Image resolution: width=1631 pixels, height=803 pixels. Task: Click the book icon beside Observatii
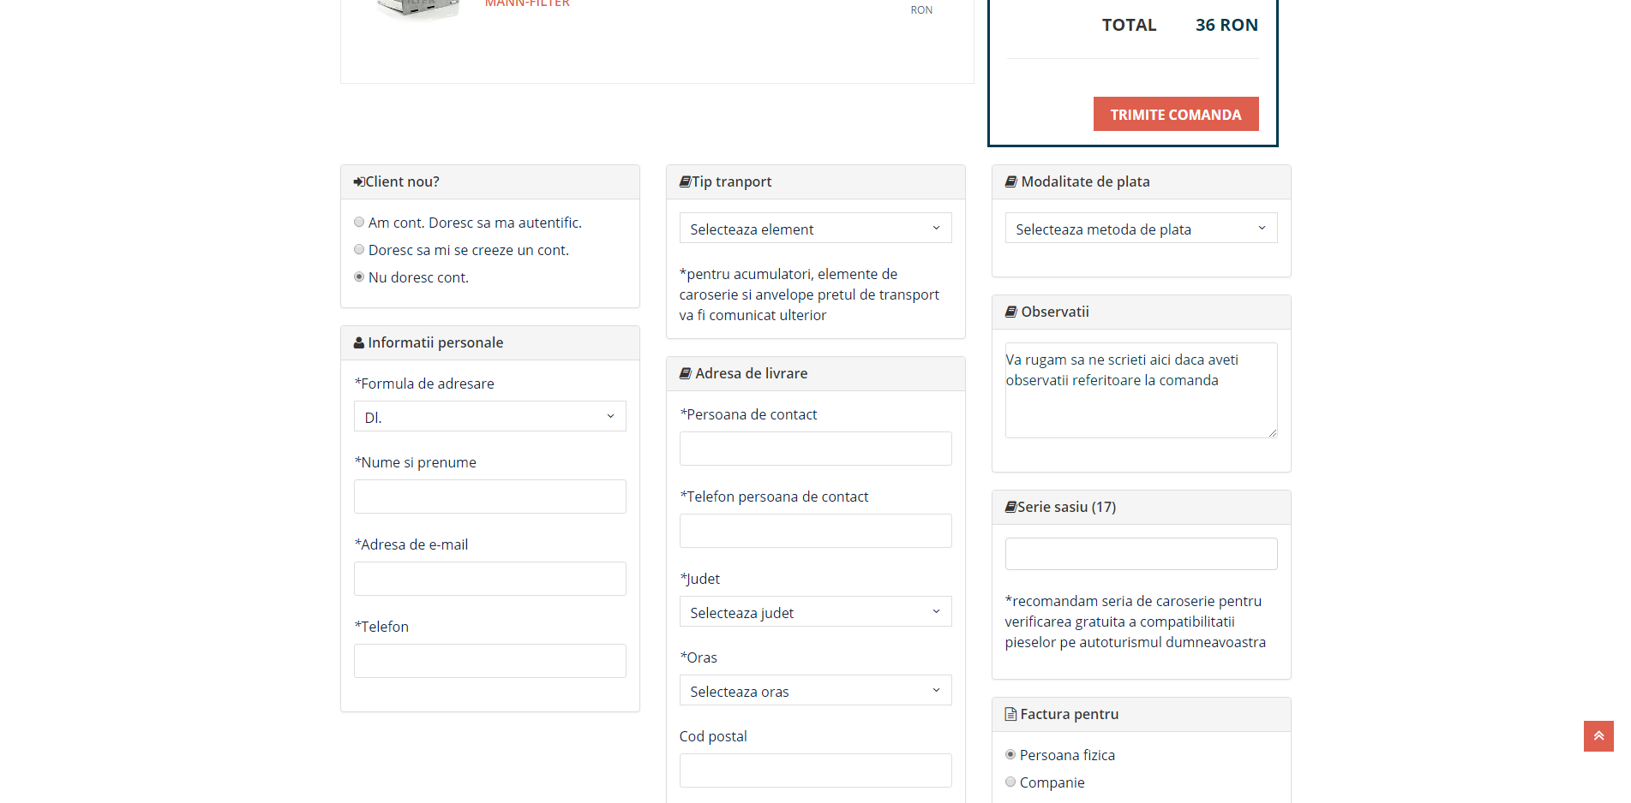pyautogui.click(x=1010, y=312)
